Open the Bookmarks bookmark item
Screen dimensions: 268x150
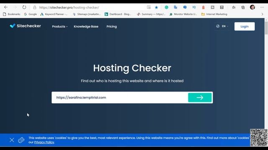point(12,14)
